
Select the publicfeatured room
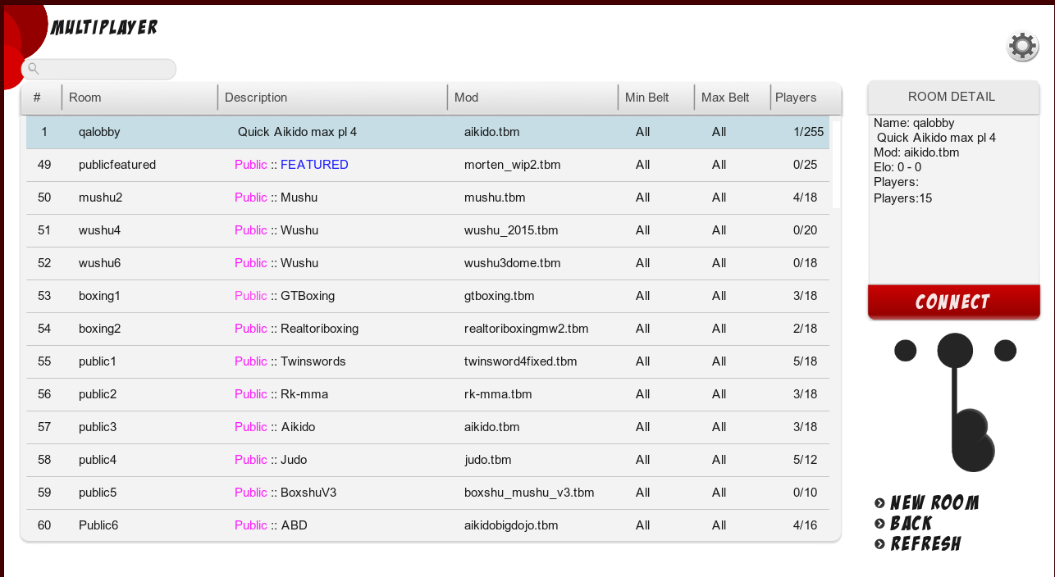[x=427, y=165]
